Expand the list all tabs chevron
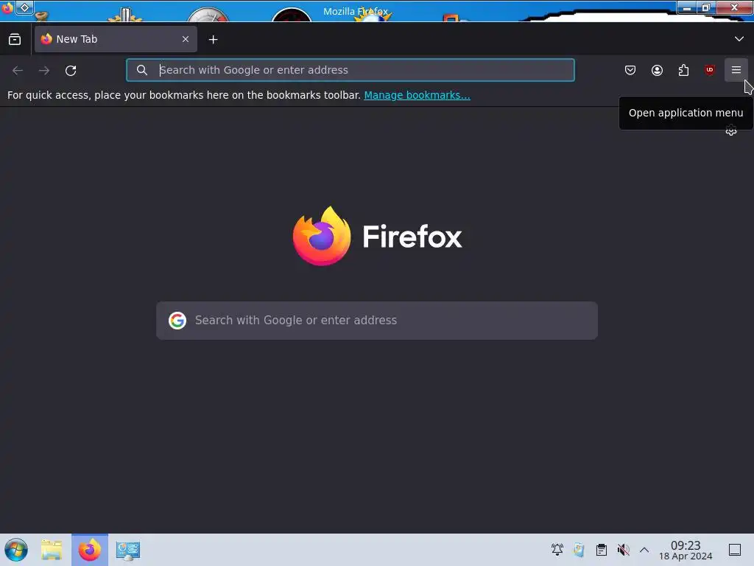The image size is (754, 566). (x=739, y=39)
